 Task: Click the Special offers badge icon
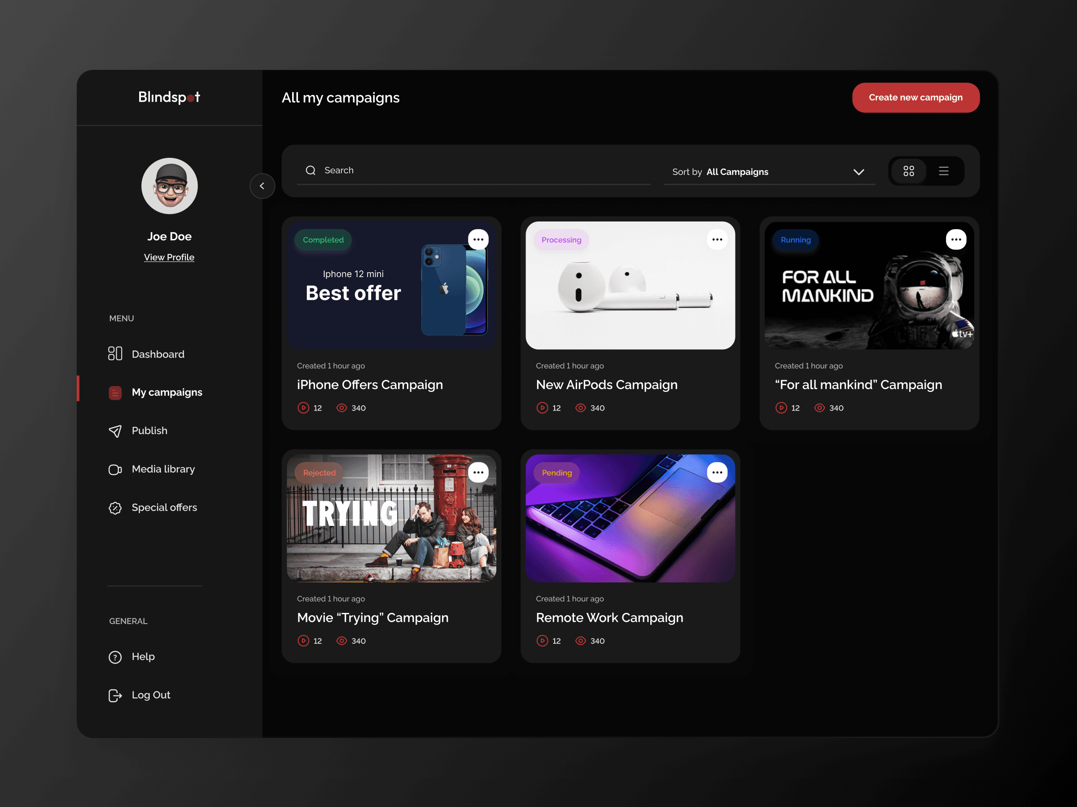point(115,508)
